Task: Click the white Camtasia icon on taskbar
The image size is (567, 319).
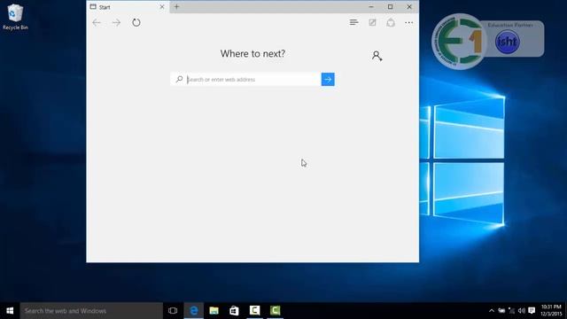Action: [254, 311]
